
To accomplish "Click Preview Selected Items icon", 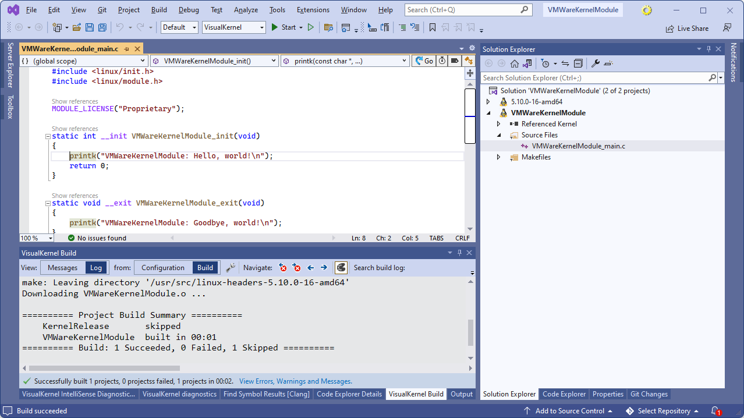I will pyautogui.click(x=608, y=63).
